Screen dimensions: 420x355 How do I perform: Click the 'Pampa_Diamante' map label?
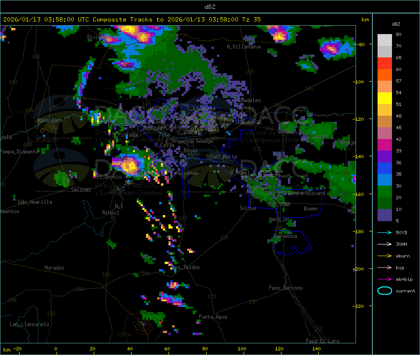(x=20, y=152)
